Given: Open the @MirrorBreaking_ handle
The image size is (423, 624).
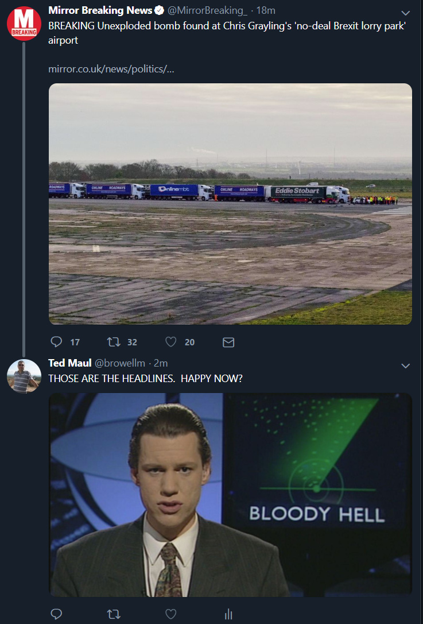Looking at the screenshot, I should [207, 10].
